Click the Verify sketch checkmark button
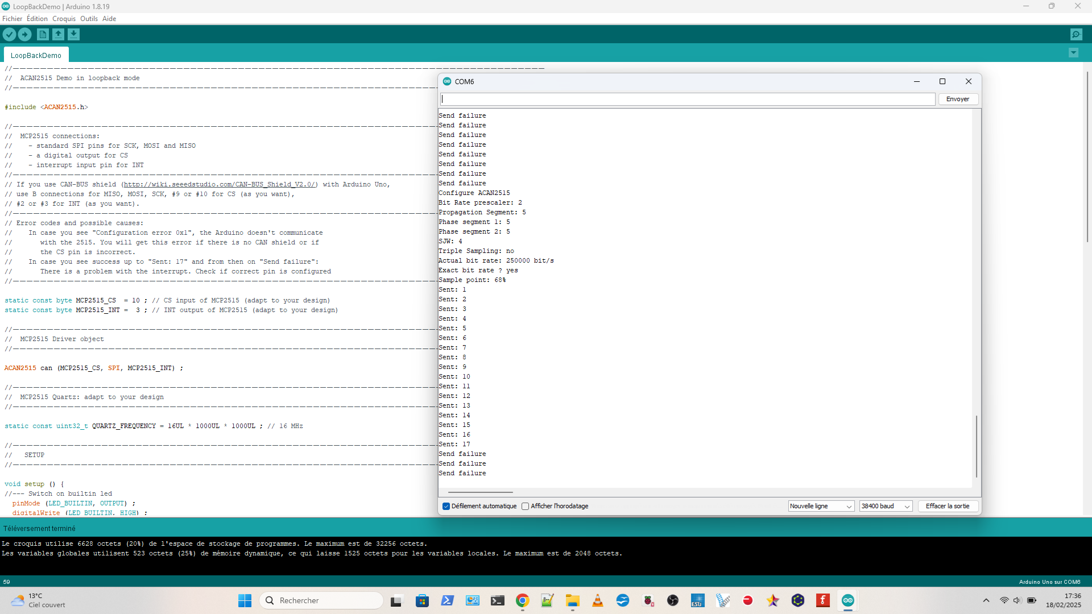The image size is (1092, 614). pyautogui.click(x=9, y=35)
